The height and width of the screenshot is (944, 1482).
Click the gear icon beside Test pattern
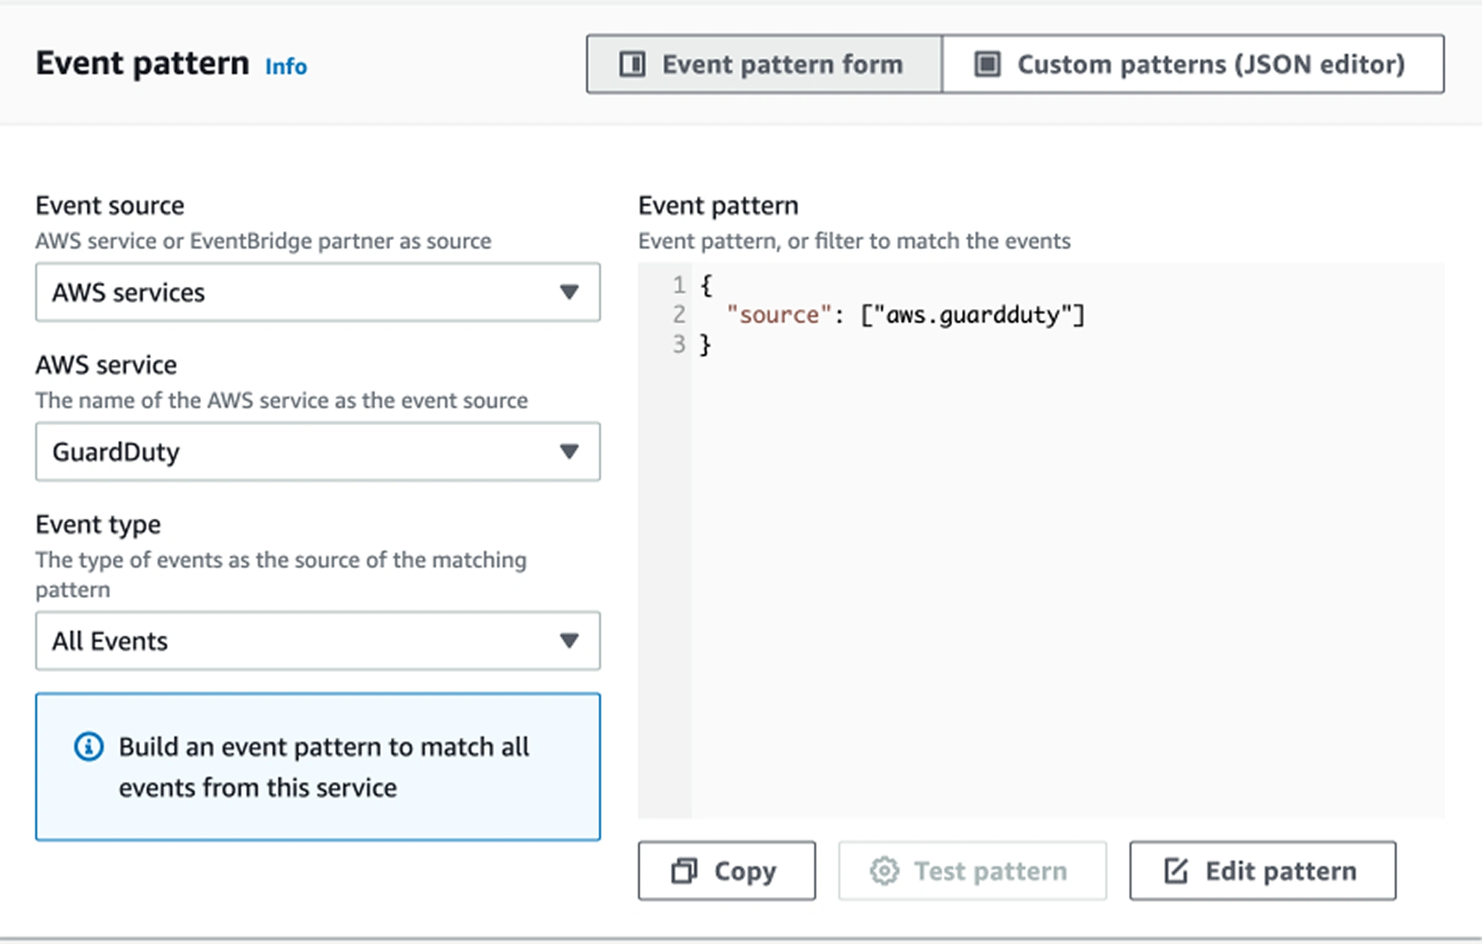point(884,870)
